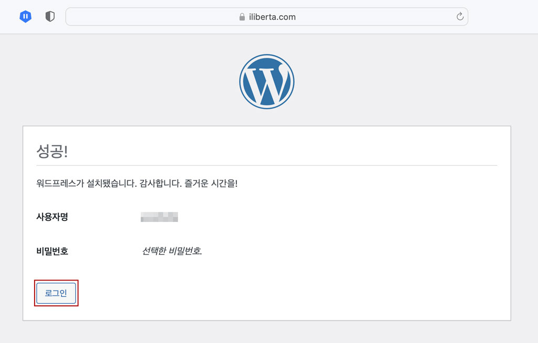The width and height of the screenshot is (538, 343).
Task: Click the lock icon beside iliberta.com
Action: click(x=242, y=17)
